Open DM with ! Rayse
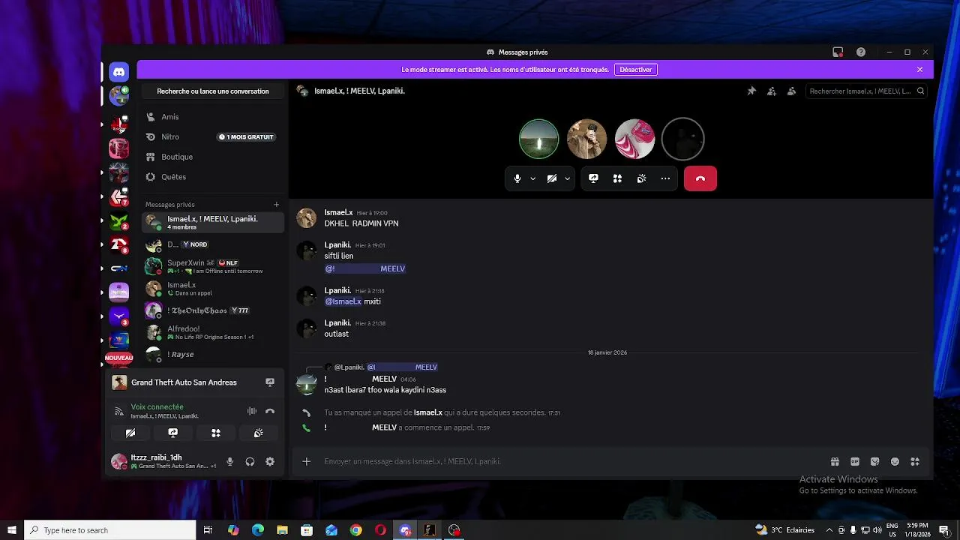Viewport: 960px width, 540px height. point(213,354)
